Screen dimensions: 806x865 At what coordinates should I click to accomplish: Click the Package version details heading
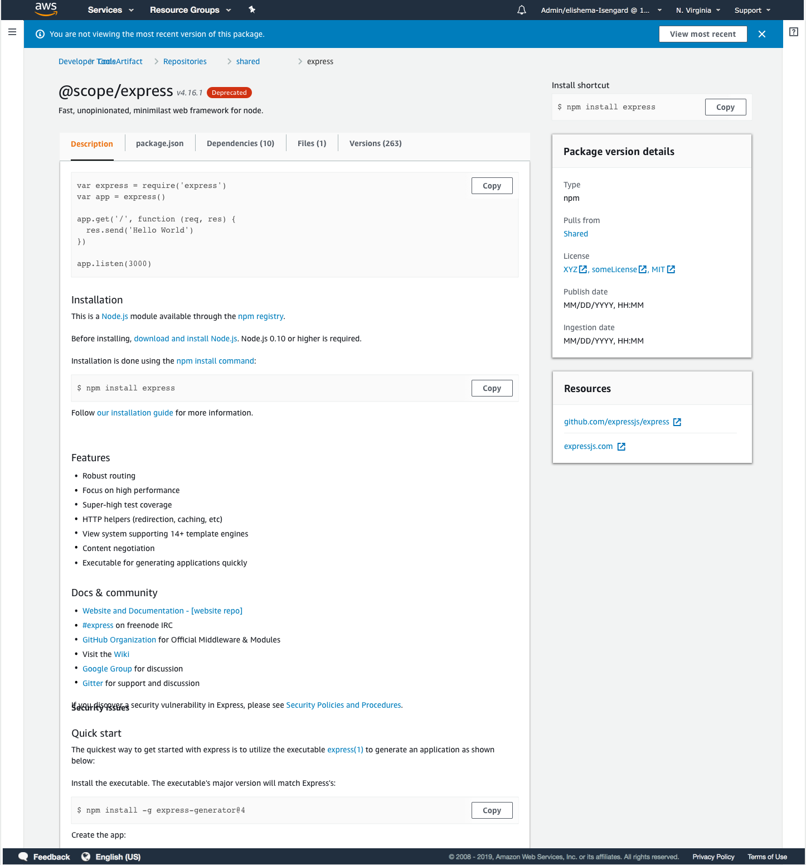point(619,152)
